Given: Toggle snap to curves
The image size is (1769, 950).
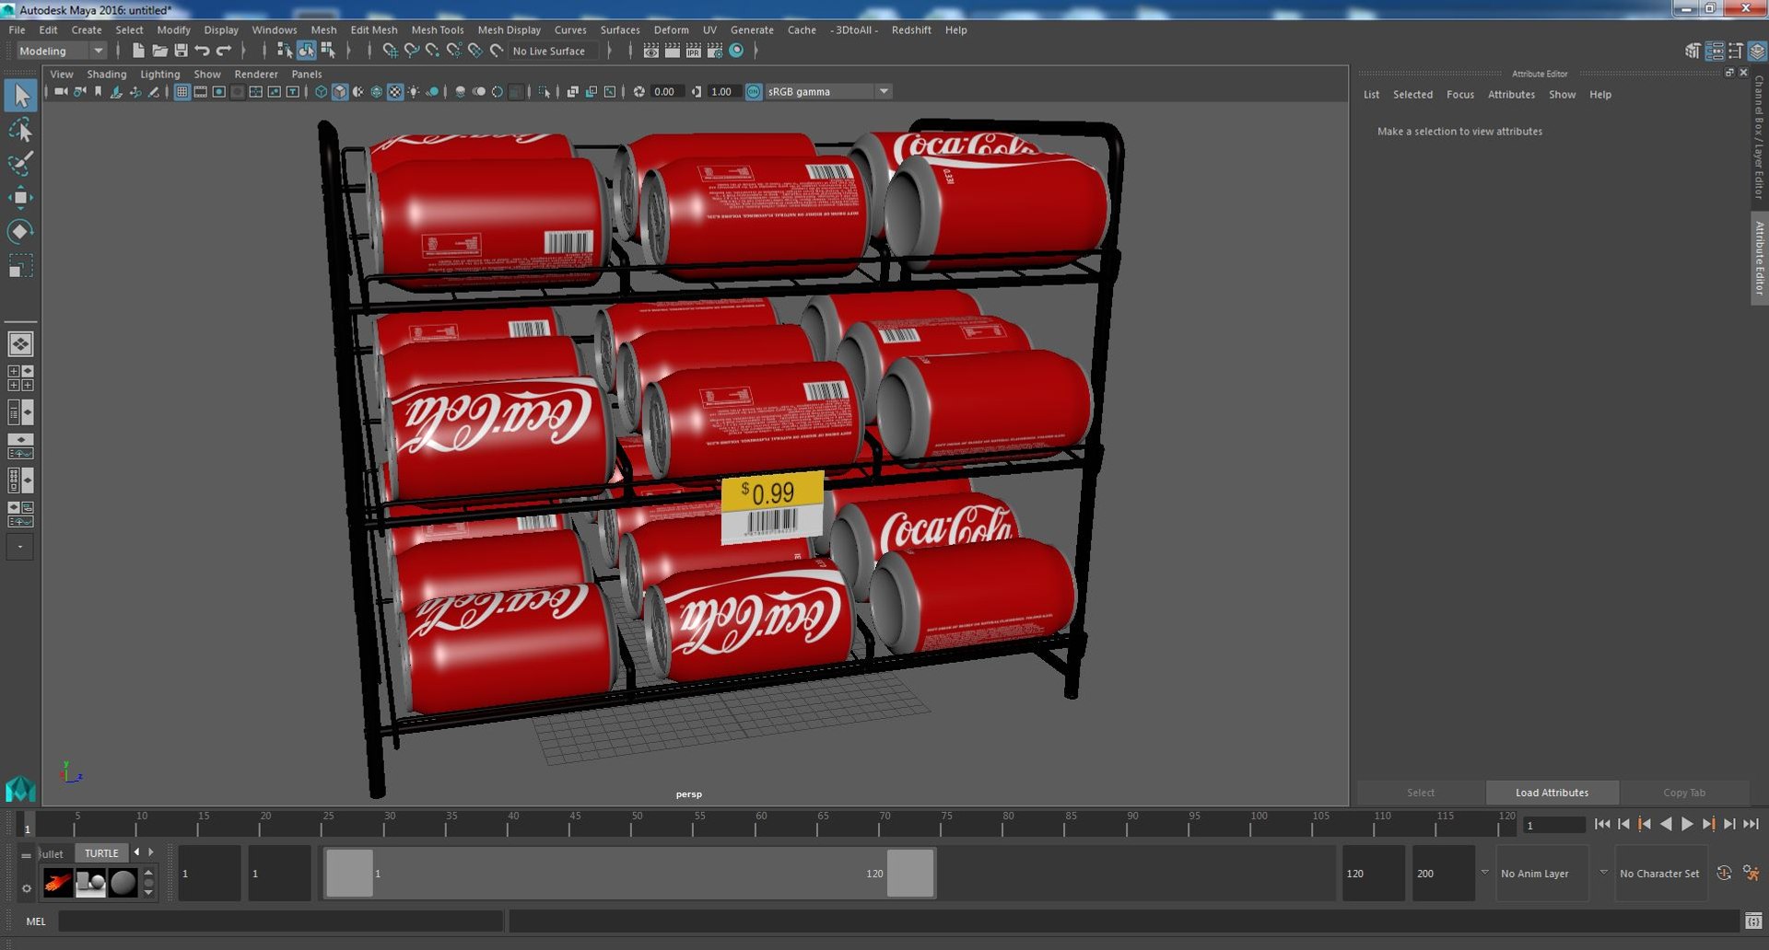Looking at the screenshot, I should point(412,51).
